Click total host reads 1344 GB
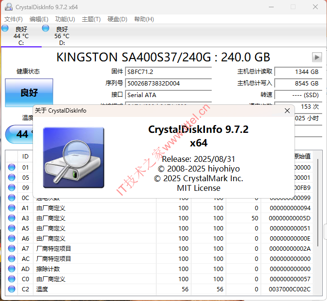The image size is (327, 301). pyautogui.click(x=298, y=72)
